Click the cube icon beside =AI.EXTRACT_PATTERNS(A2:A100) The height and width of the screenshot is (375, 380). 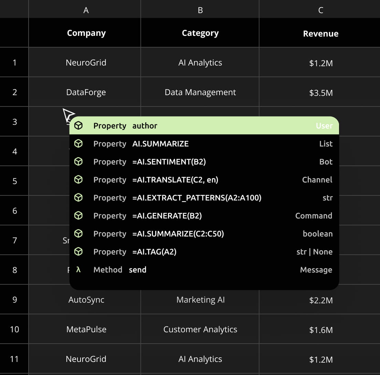(x=78, y=197)
